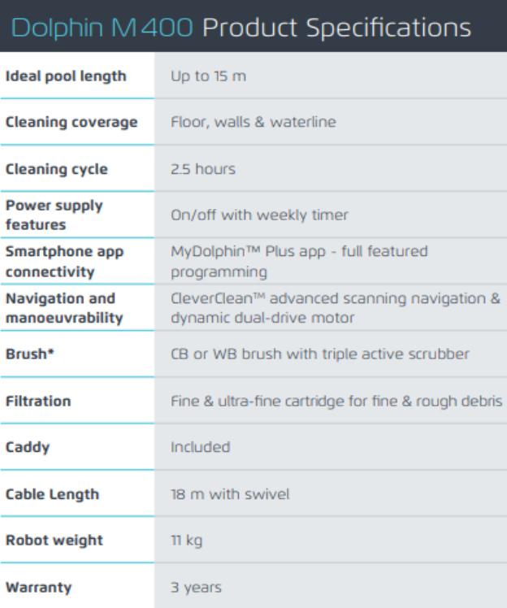The image size is (507, 608).
Task: Click the '2.5 hours' value
Action: 203,169
